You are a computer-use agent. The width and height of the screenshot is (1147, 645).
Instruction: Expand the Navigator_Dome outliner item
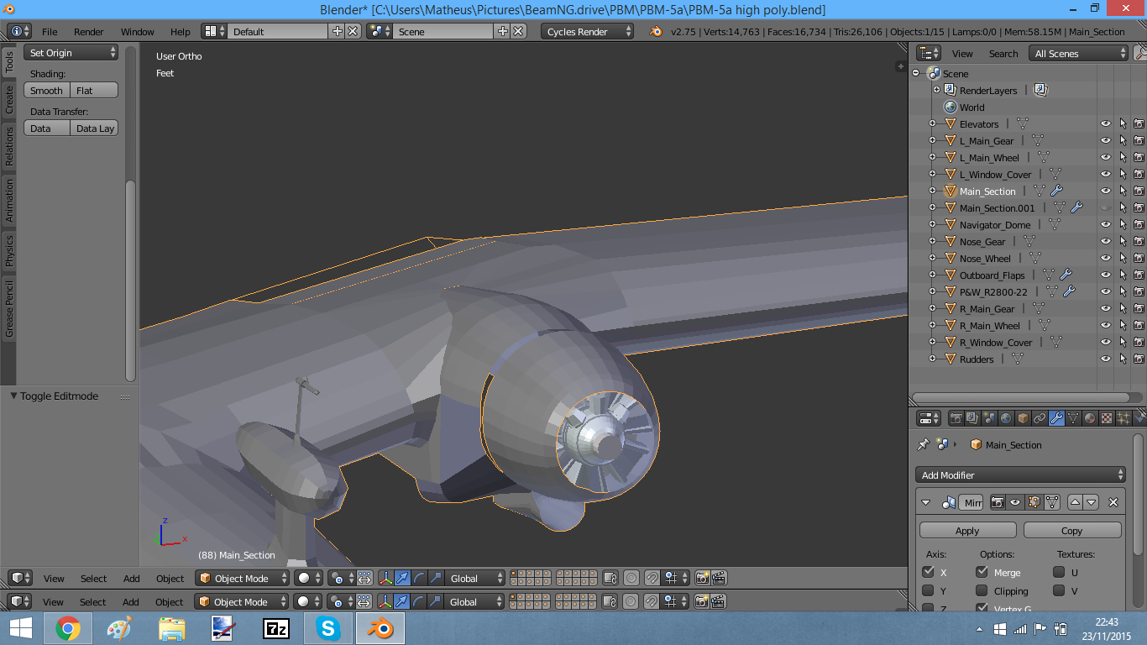(x=932, y=224)
